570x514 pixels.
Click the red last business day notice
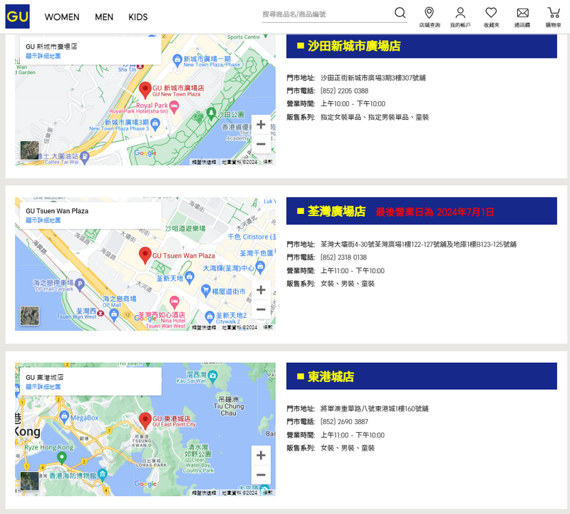pos(435,212)
